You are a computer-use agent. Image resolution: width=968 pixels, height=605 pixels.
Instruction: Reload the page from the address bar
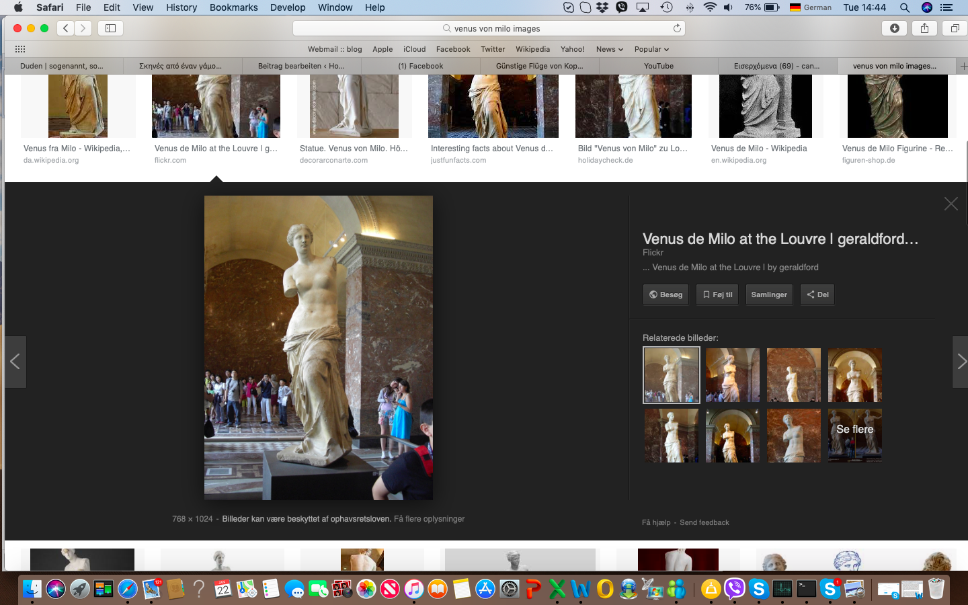[x=677, y=28]
